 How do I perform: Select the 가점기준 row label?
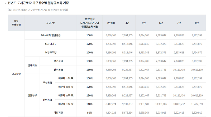click(x=58, y=113)
